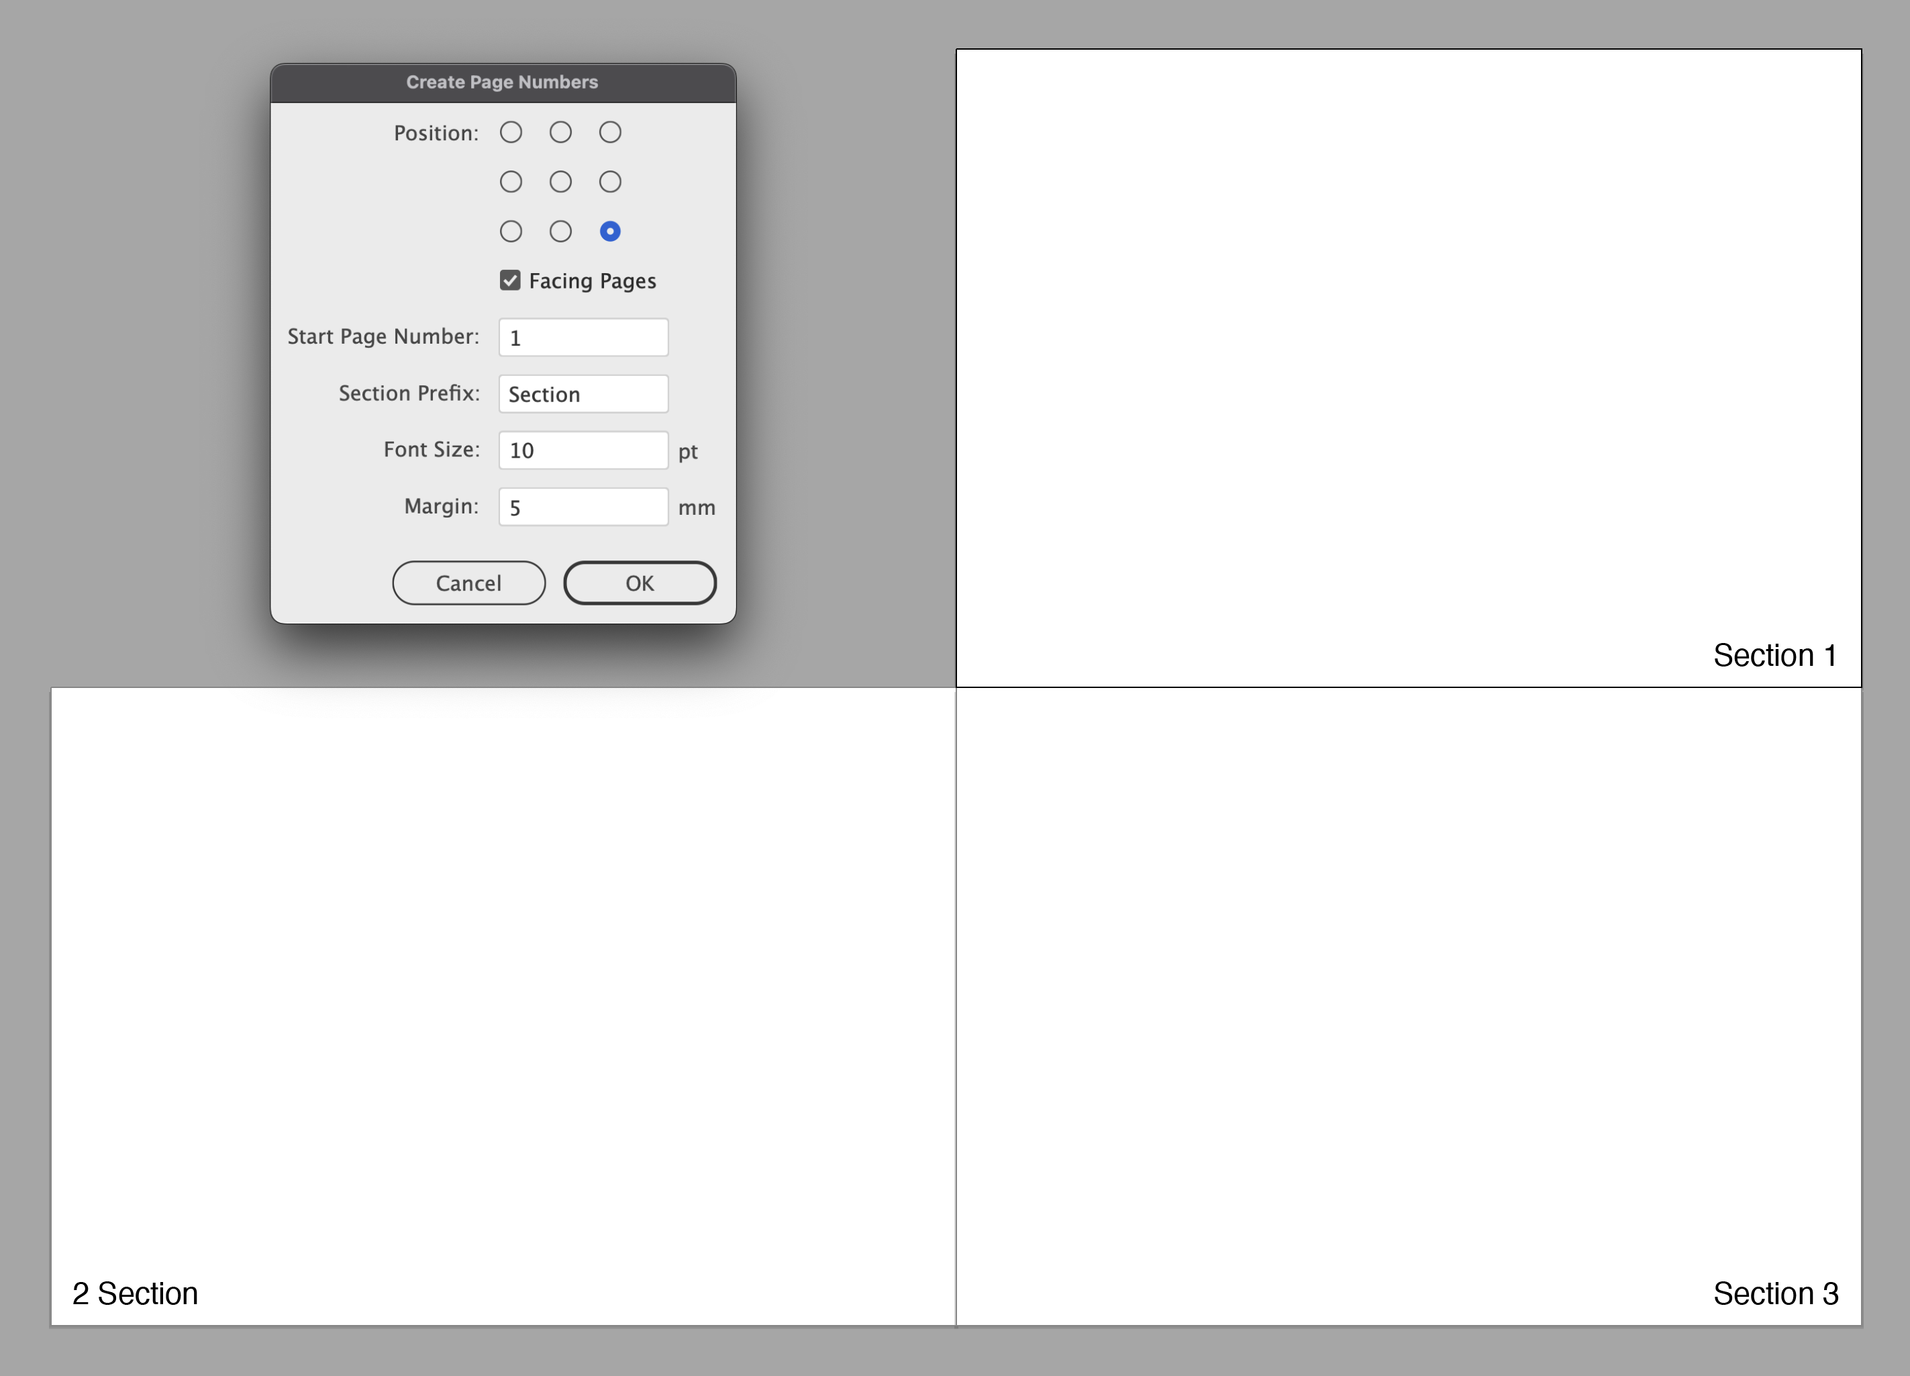Select bottom-center position radio button
1910x1376 pixels.
pos(560,232)
